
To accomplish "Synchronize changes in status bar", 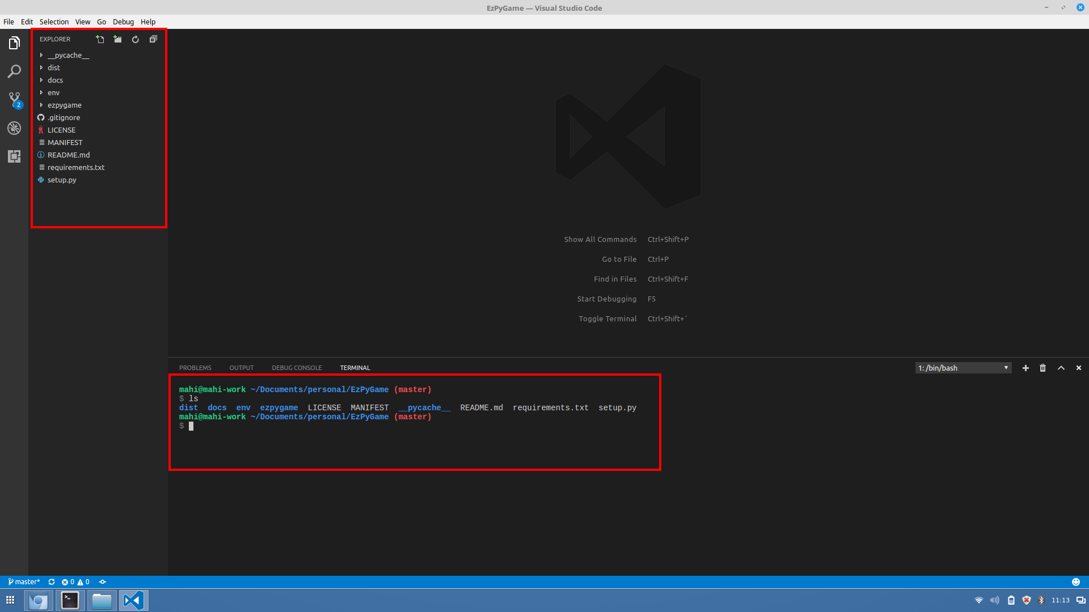I will 52,582.
